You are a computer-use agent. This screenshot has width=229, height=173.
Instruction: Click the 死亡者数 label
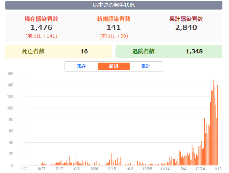coord(33,51)
